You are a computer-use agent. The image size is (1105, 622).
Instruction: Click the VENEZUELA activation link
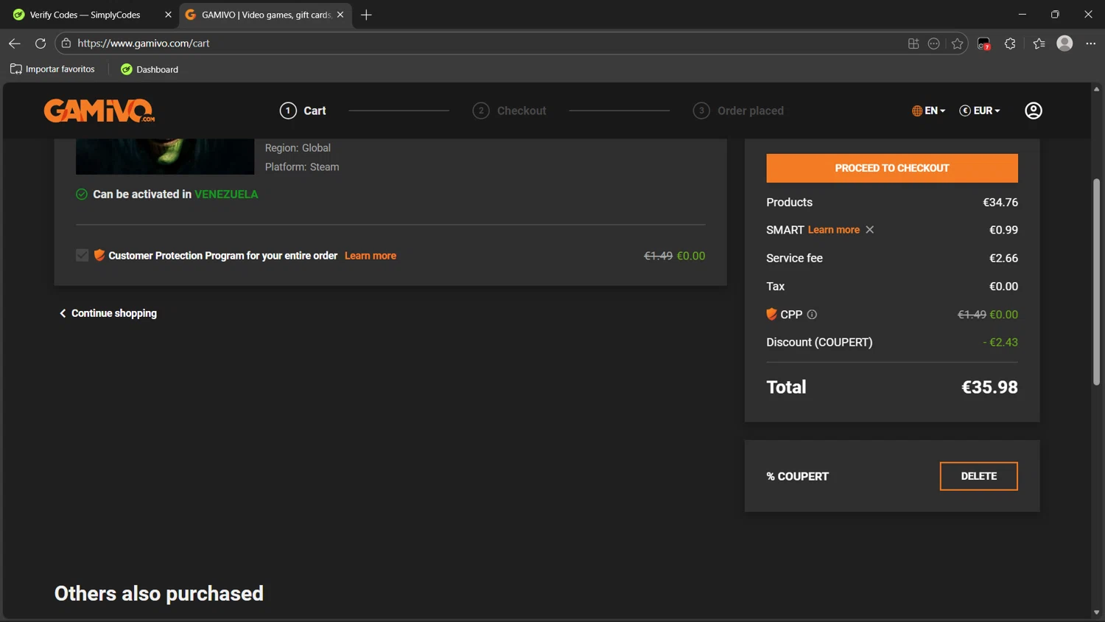226,195
